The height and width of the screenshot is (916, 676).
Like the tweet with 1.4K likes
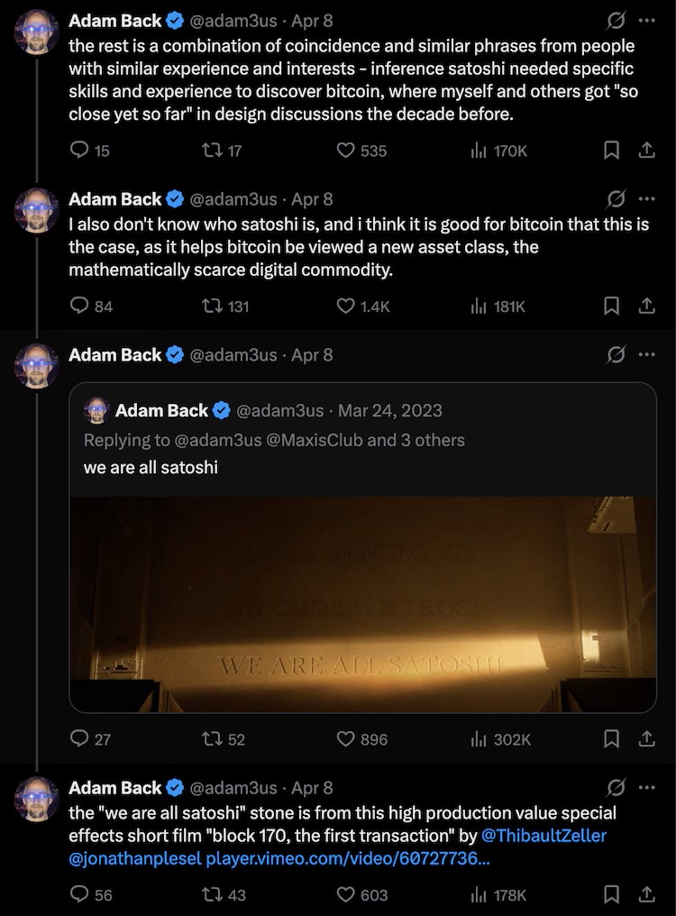(x=345, y=307)
